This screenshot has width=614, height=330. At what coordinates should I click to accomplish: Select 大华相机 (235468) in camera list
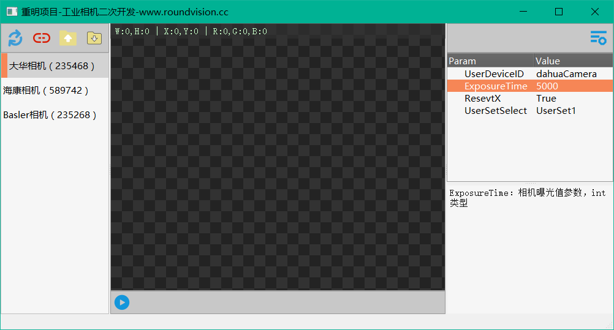pos(49,66)
